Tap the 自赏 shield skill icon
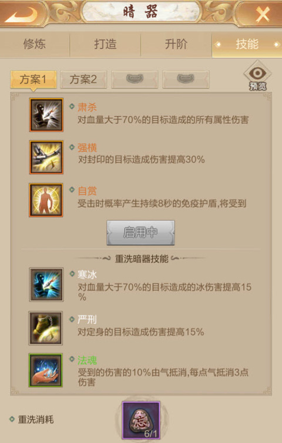 46,200
